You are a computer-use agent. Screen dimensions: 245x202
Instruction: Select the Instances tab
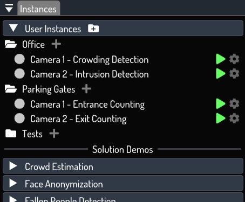[x=38, y=9]
